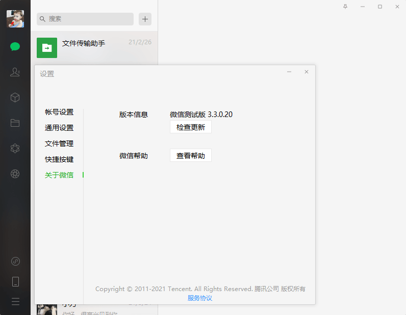The width and height of the screenshot is (406, 315).
Task: Switch to the 帐号设置 tab
Action: 59,112
